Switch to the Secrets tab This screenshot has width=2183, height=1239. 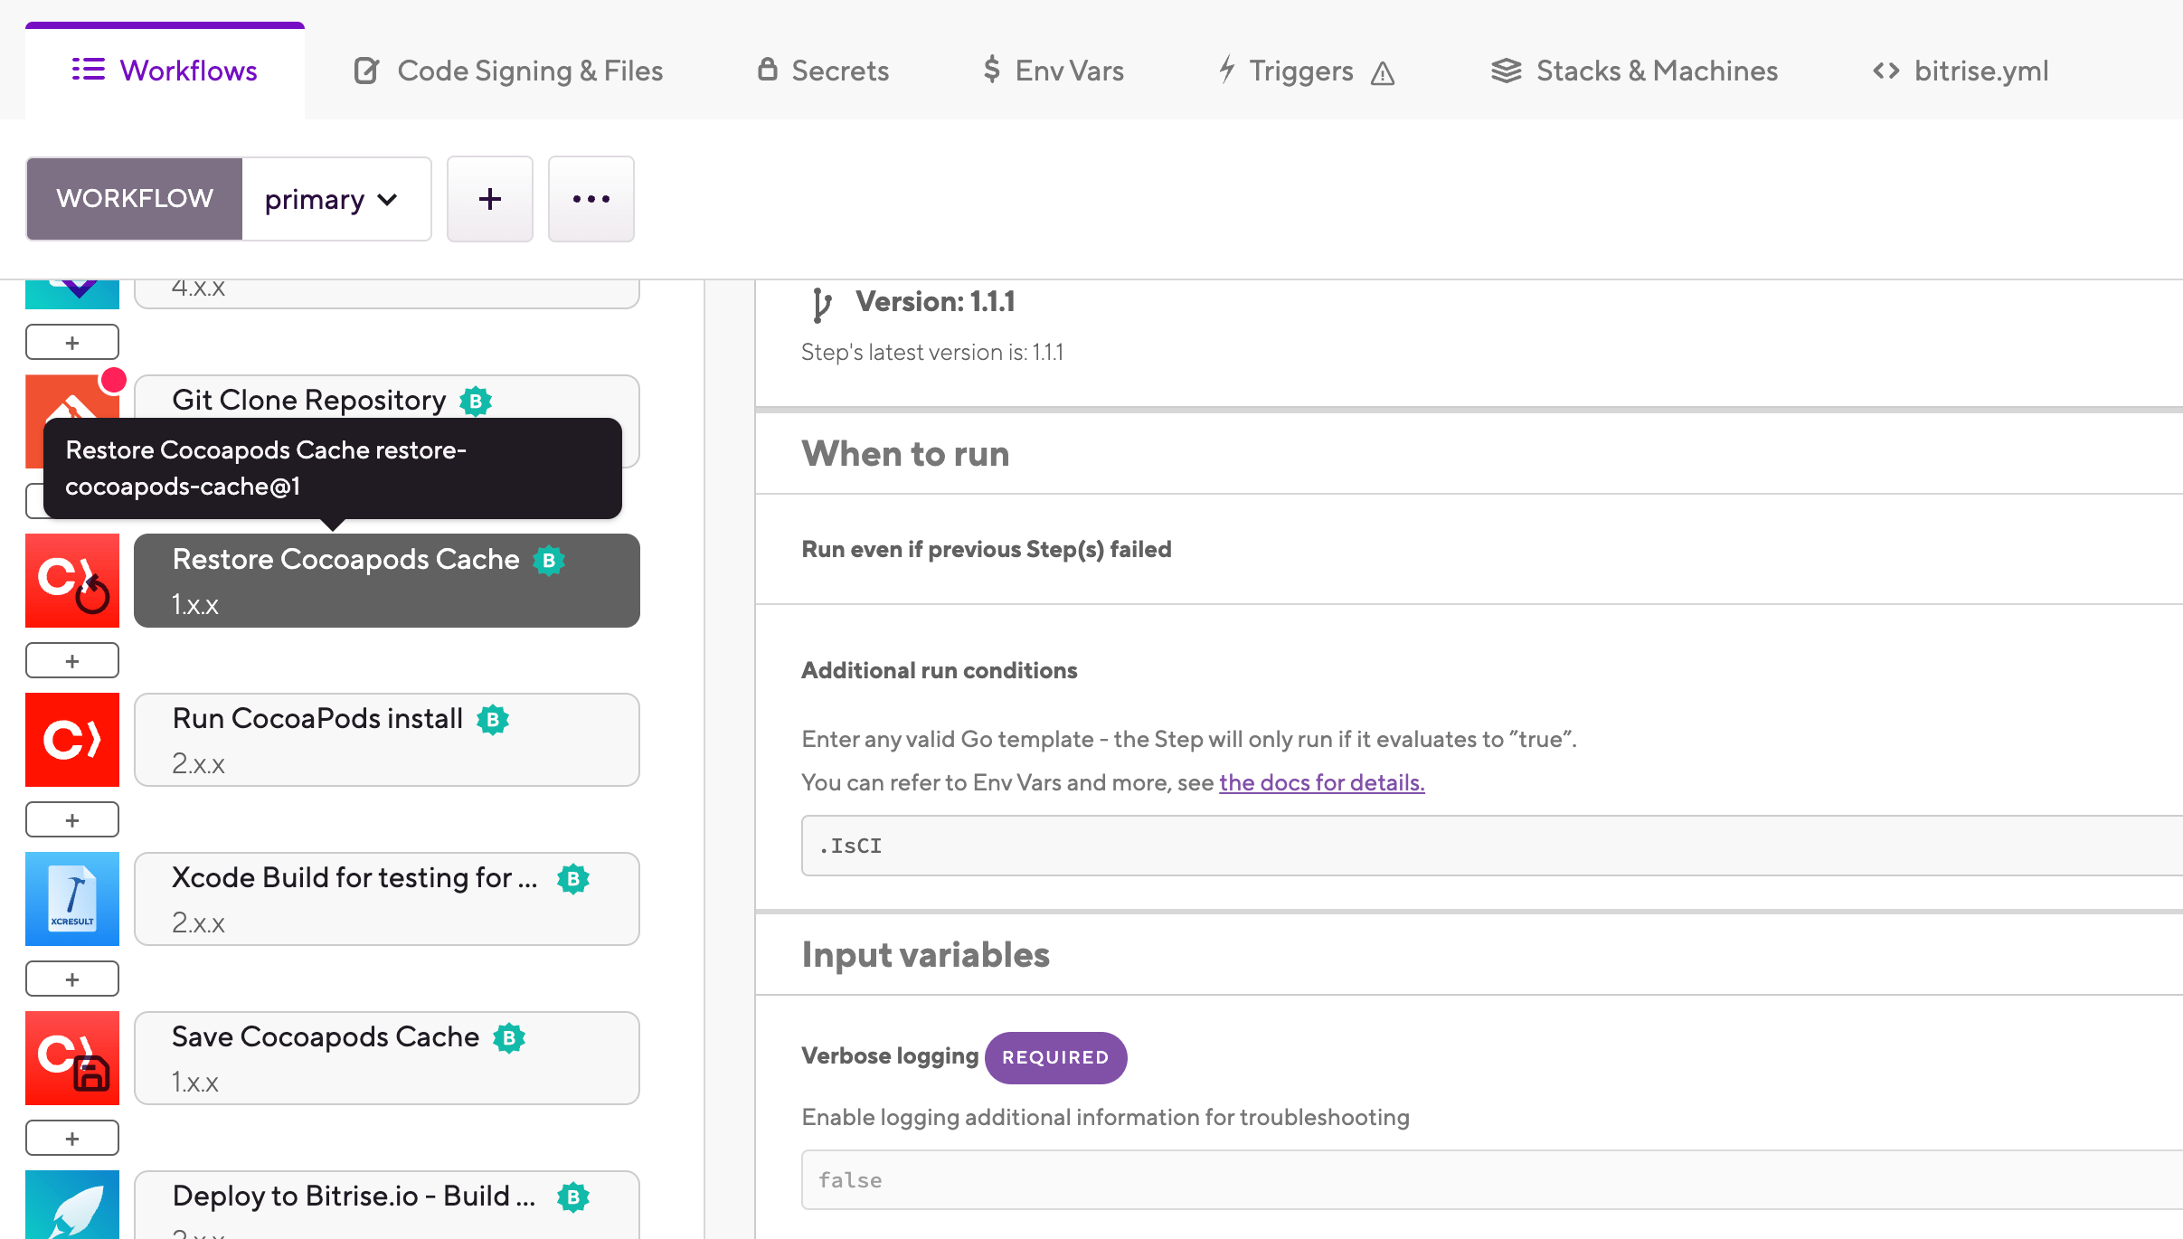point(823,71)
